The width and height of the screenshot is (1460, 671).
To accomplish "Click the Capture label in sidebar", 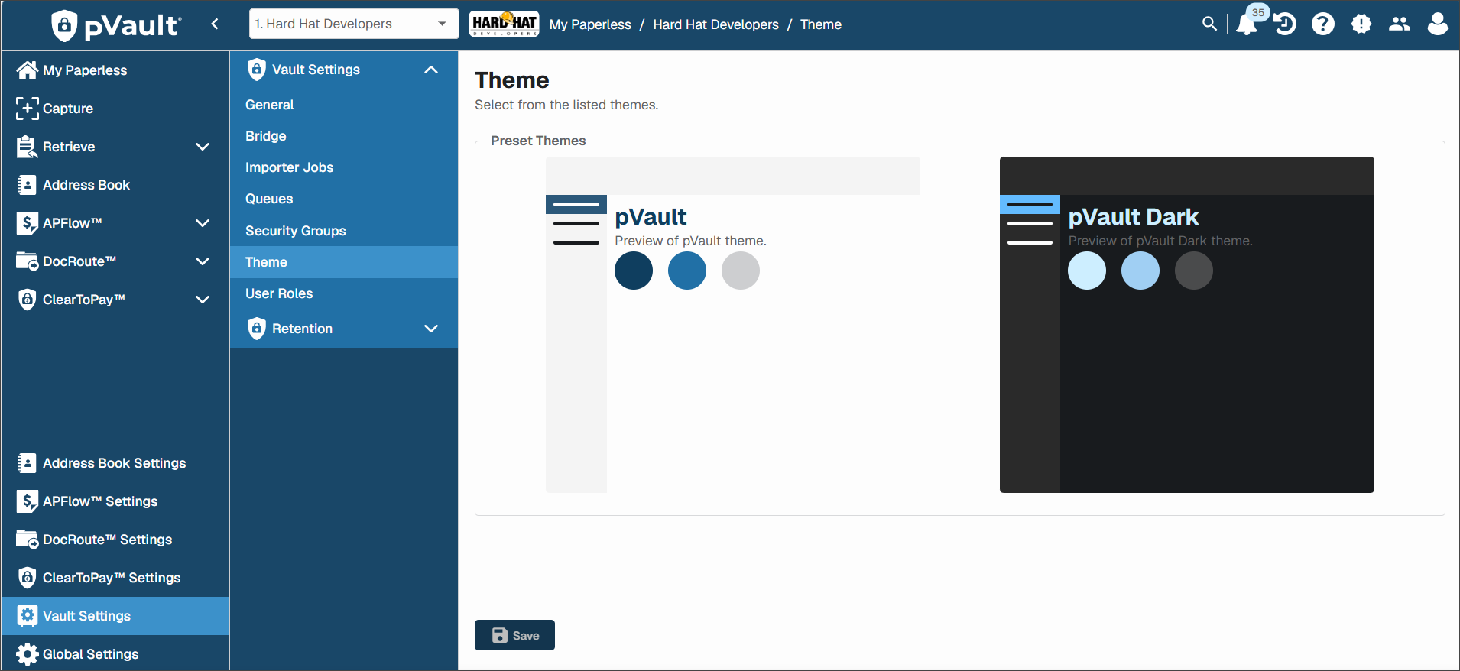I will click(x=68, y=109).
